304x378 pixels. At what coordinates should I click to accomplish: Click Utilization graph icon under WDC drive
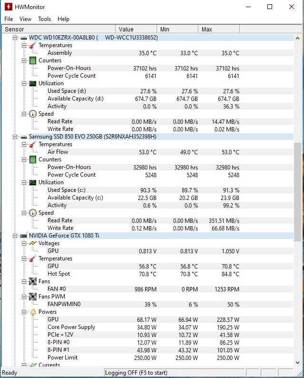tap(32, 83)
